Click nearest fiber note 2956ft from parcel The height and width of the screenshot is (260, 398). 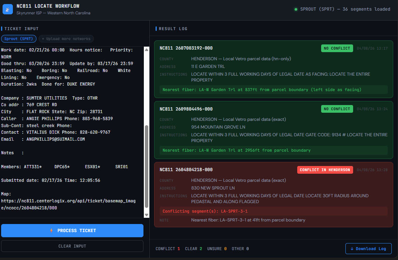coord(274,150)
